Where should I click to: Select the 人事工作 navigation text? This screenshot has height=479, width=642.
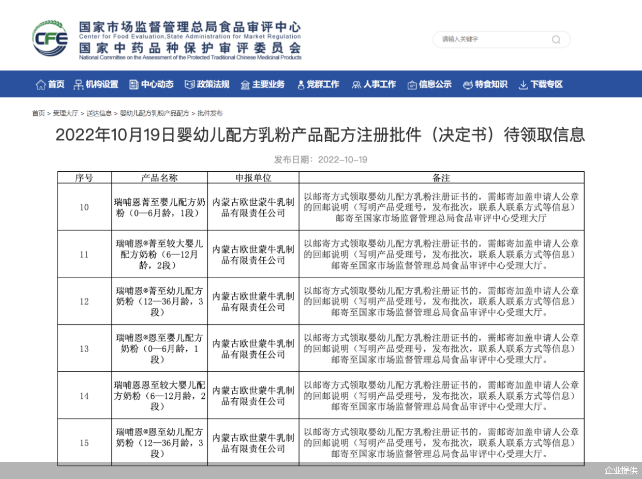coord(379,84)
